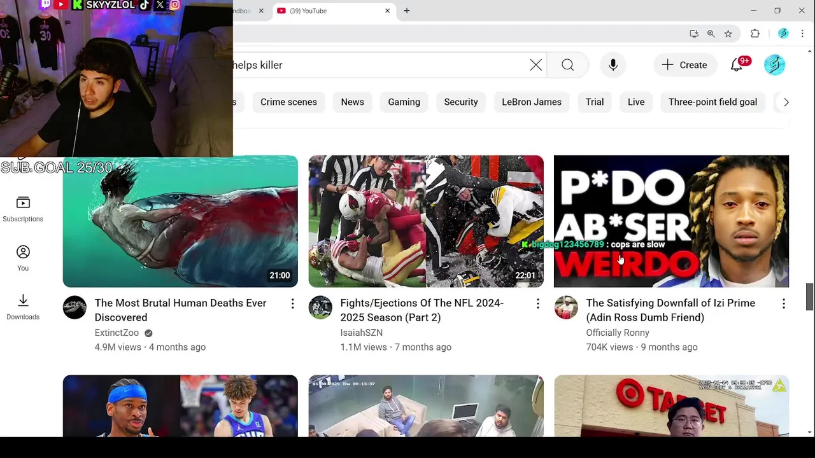Select the Gaming filter chip

tap(404, 102)
